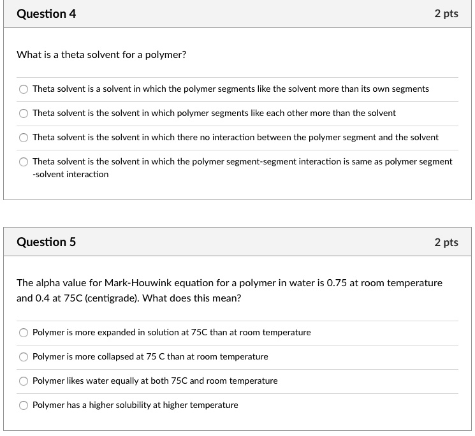Click the 'Question 4' heading
Image resolution: width=475 pixels, height=436 pixels.
coord(46,14)
